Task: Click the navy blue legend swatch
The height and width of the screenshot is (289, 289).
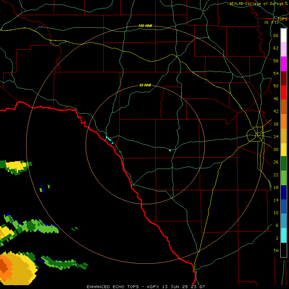Action: (x=284, y=192)
